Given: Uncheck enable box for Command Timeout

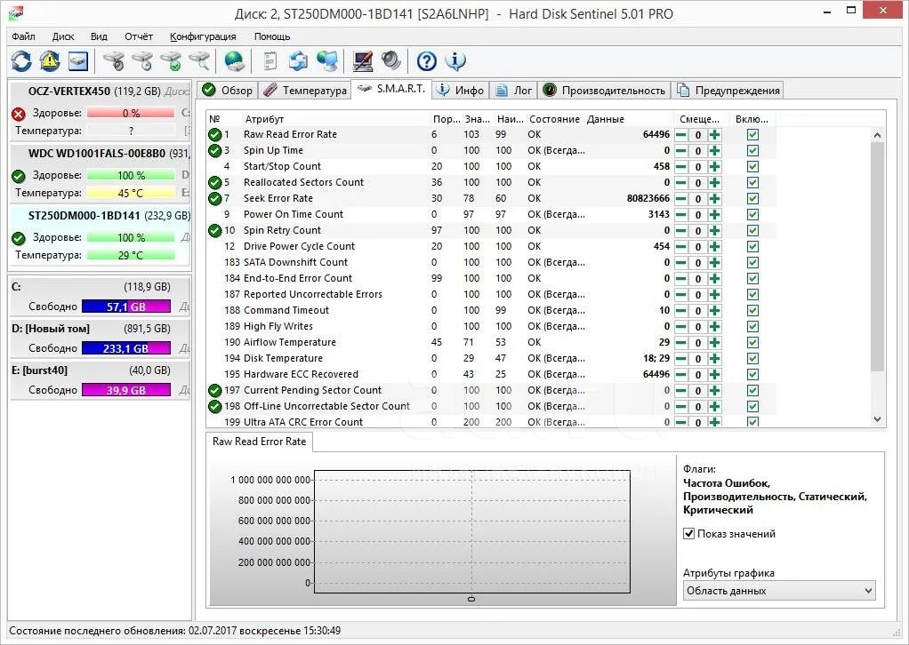Looking at the screenshot, I should coord(752,311).
